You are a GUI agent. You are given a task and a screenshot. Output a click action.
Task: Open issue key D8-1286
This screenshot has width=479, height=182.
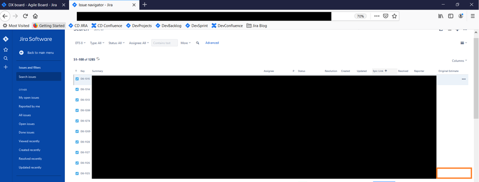(x=85, y=110)
